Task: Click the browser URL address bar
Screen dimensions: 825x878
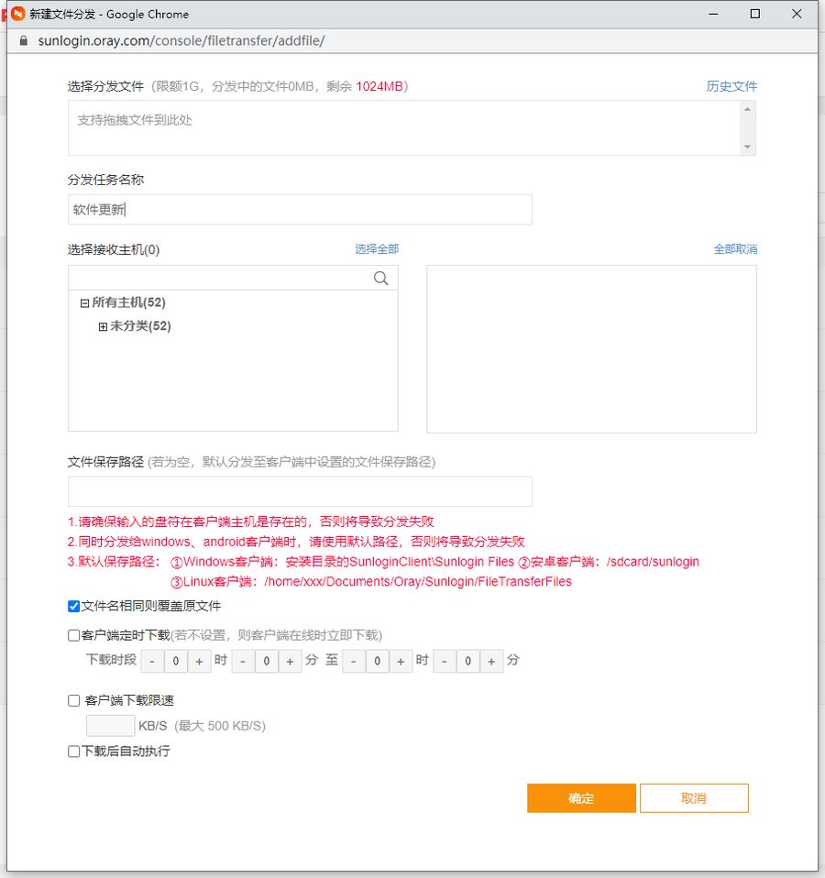Action: (414, 41)
